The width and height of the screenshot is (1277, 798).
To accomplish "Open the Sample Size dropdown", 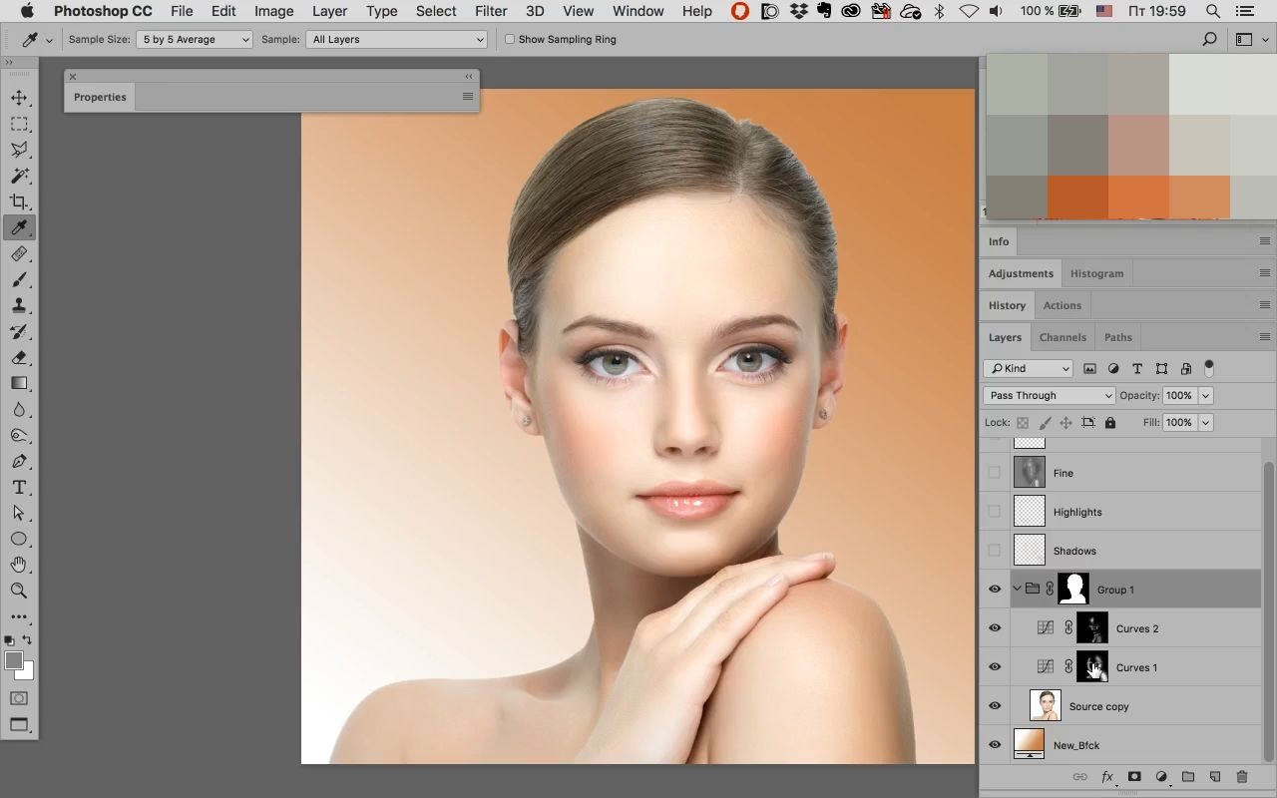I will (195, 39).
